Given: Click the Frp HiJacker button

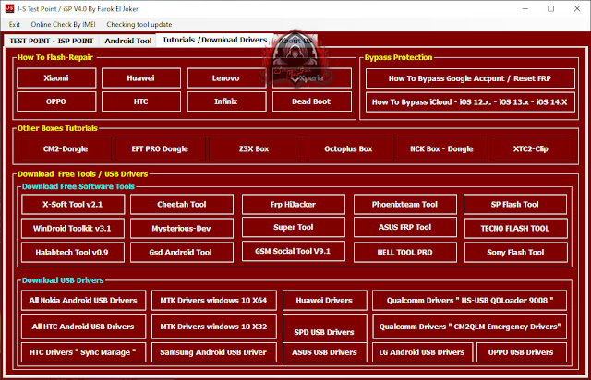Looking at the screenshot, I should [x=294, y=204].
